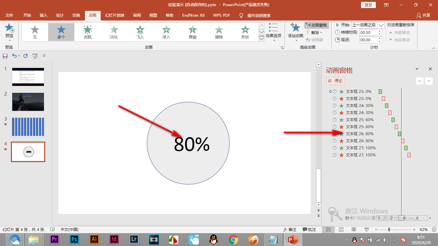Screen dimensions: 438x246
Task: Start slideshow from quick access toolbar icon
Action: pyautogui.click(x=35, y=56)
